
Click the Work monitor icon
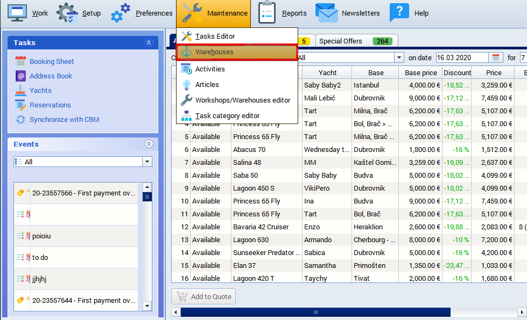tap(17, 13)
